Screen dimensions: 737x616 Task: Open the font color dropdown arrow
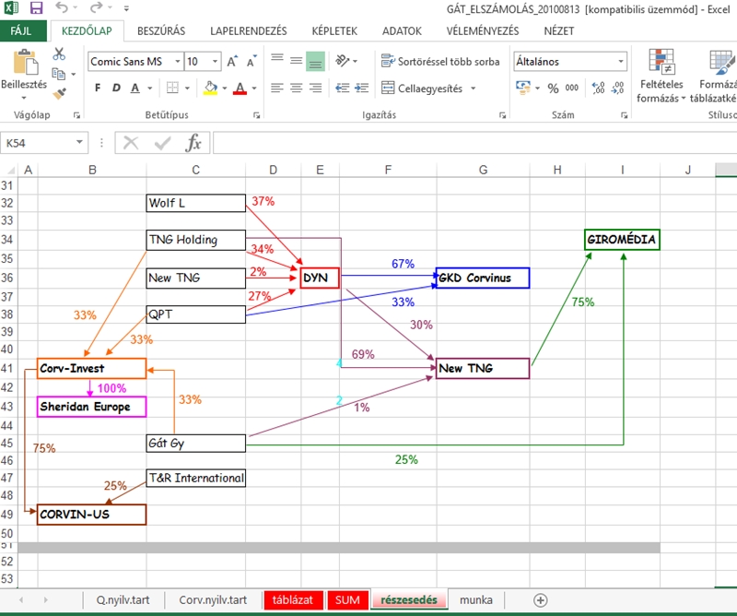[x=254, y=88]
